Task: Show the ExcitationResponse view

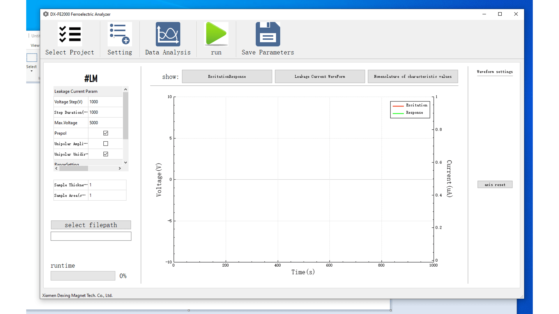Action: click(x=227, y=76)
